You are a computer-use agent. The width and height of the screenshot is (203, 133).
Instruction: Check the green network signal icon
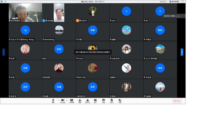[x=5, y=2]
